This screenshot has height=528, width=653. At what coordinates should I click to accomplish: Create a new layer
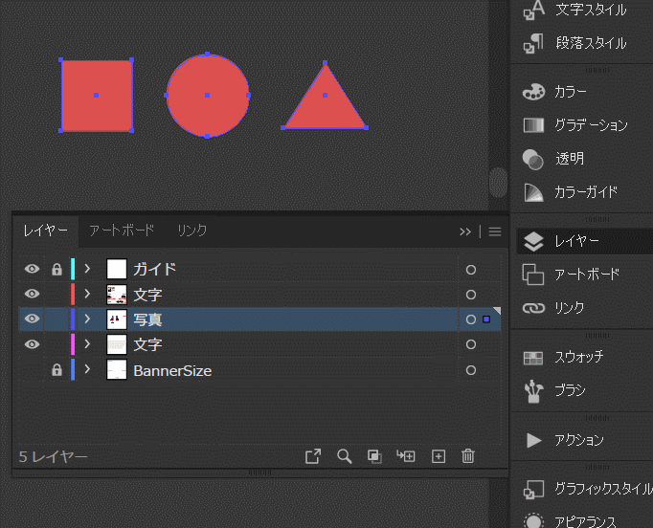pos(439,456)
